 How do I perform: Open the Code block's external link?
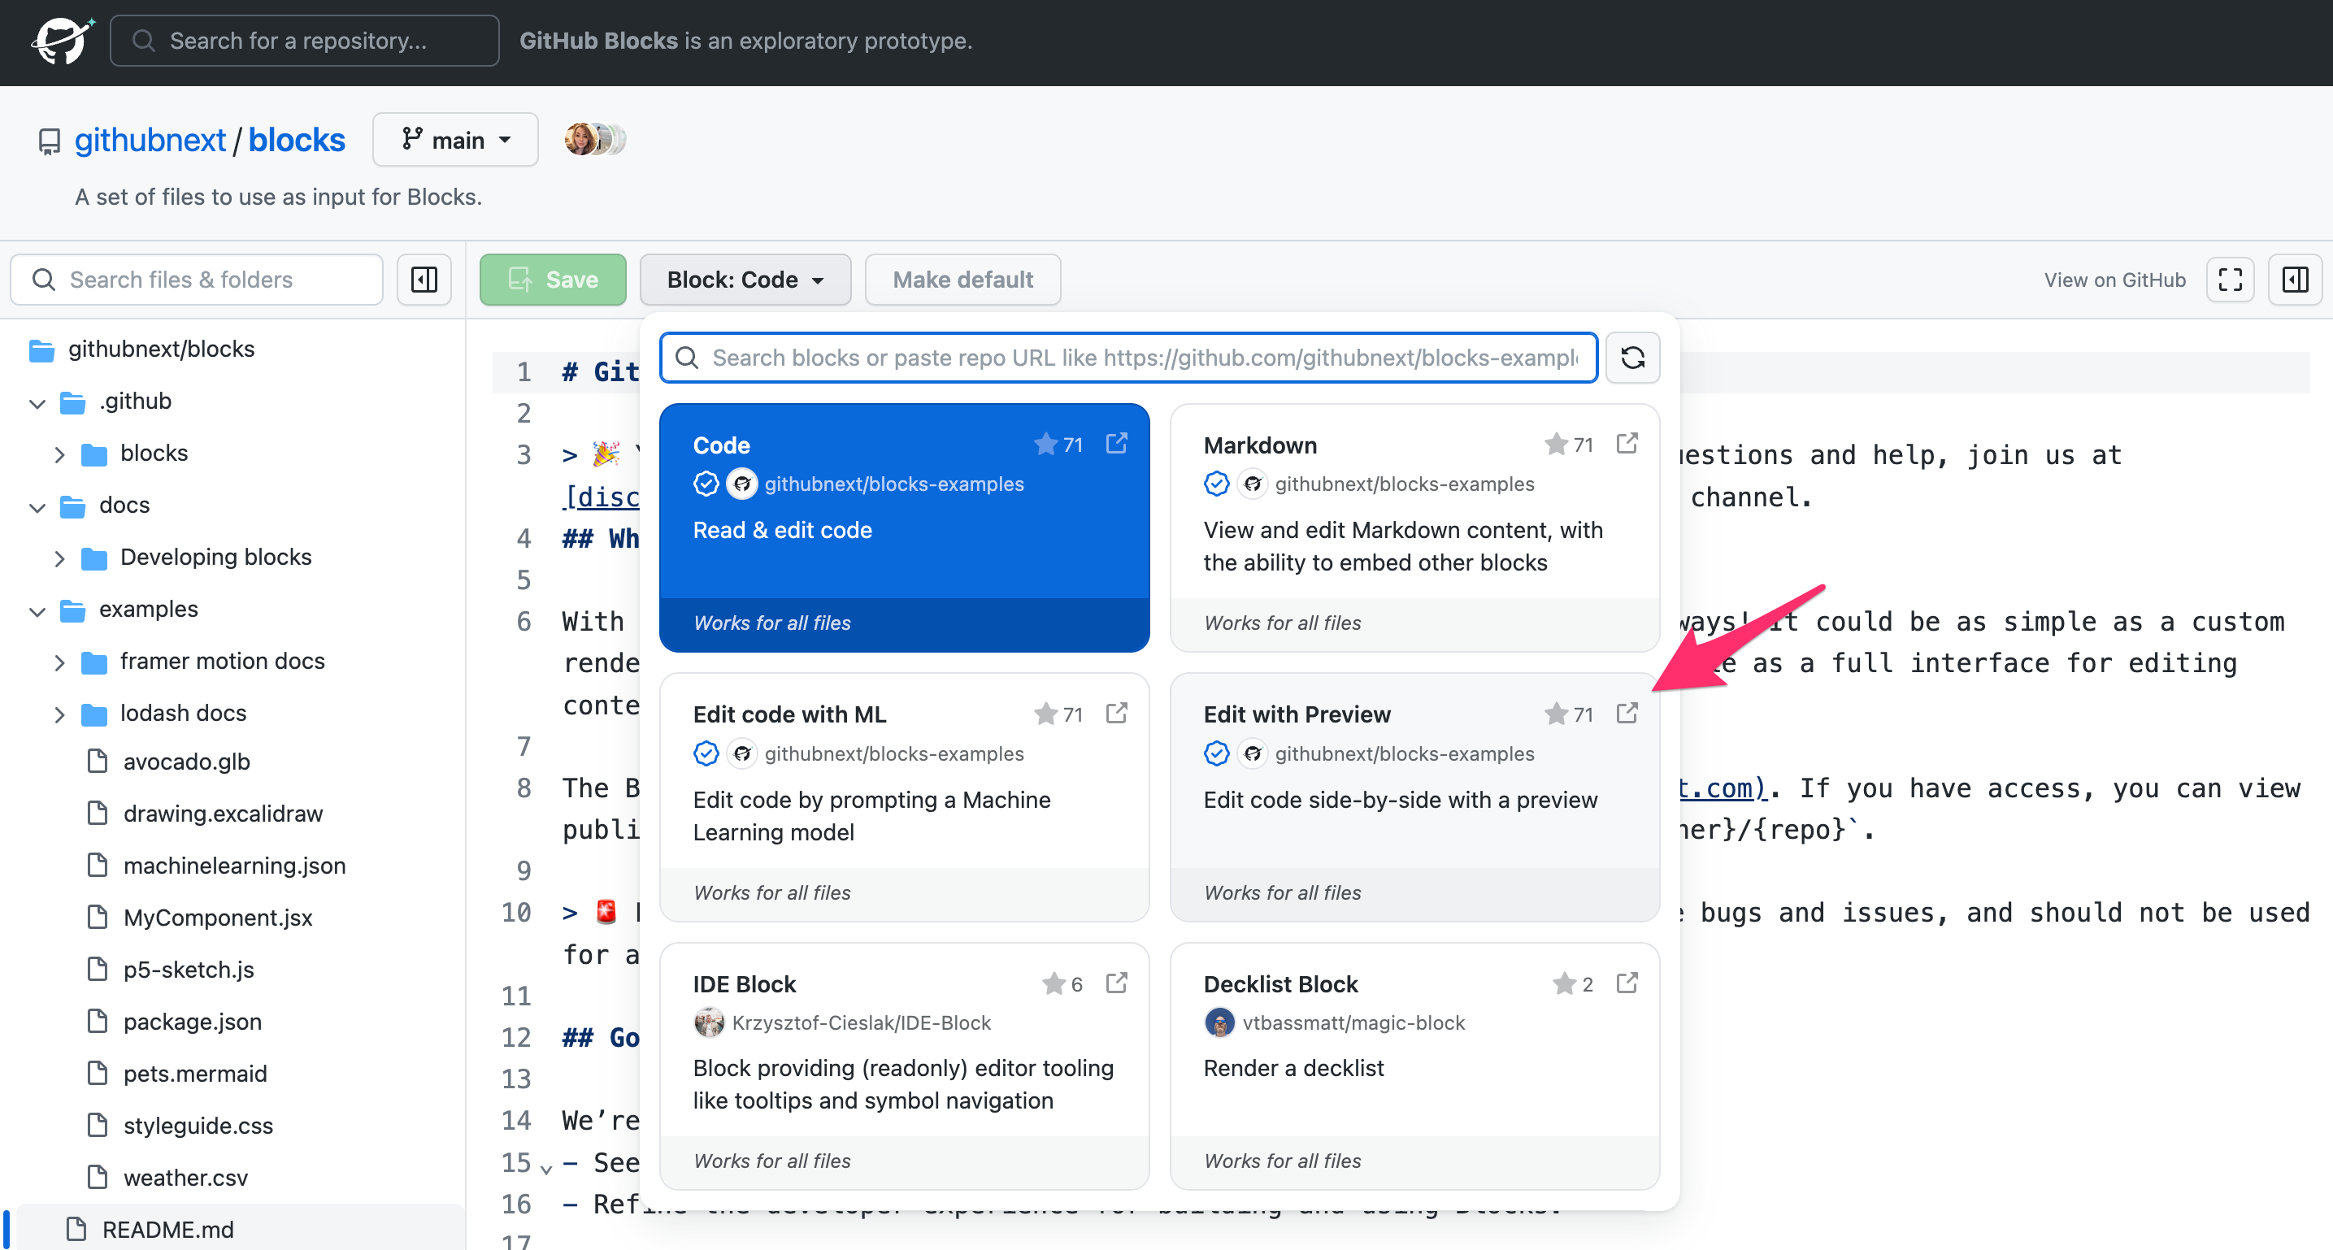[x=1116, y=444]
